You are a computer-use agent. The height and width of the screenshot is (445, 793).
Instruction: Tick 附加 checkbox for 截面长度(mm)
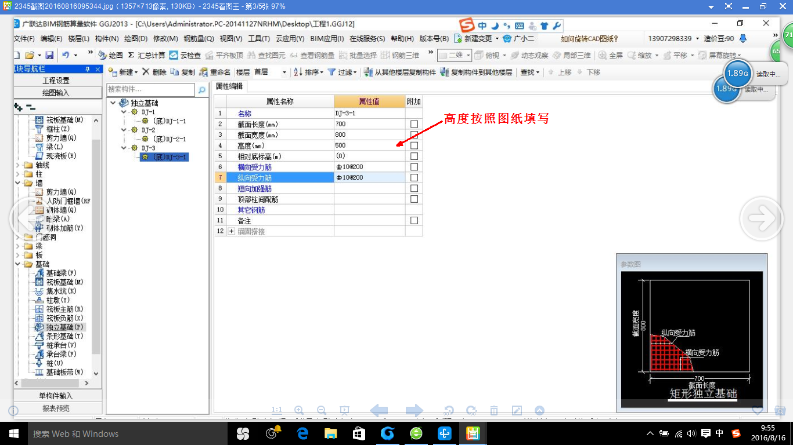pyautogui.click(x=414, y=124)
